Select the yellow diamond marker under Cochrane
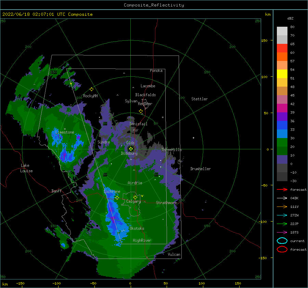This screenshot has height=288, width=308. click(x=117, y=198)
